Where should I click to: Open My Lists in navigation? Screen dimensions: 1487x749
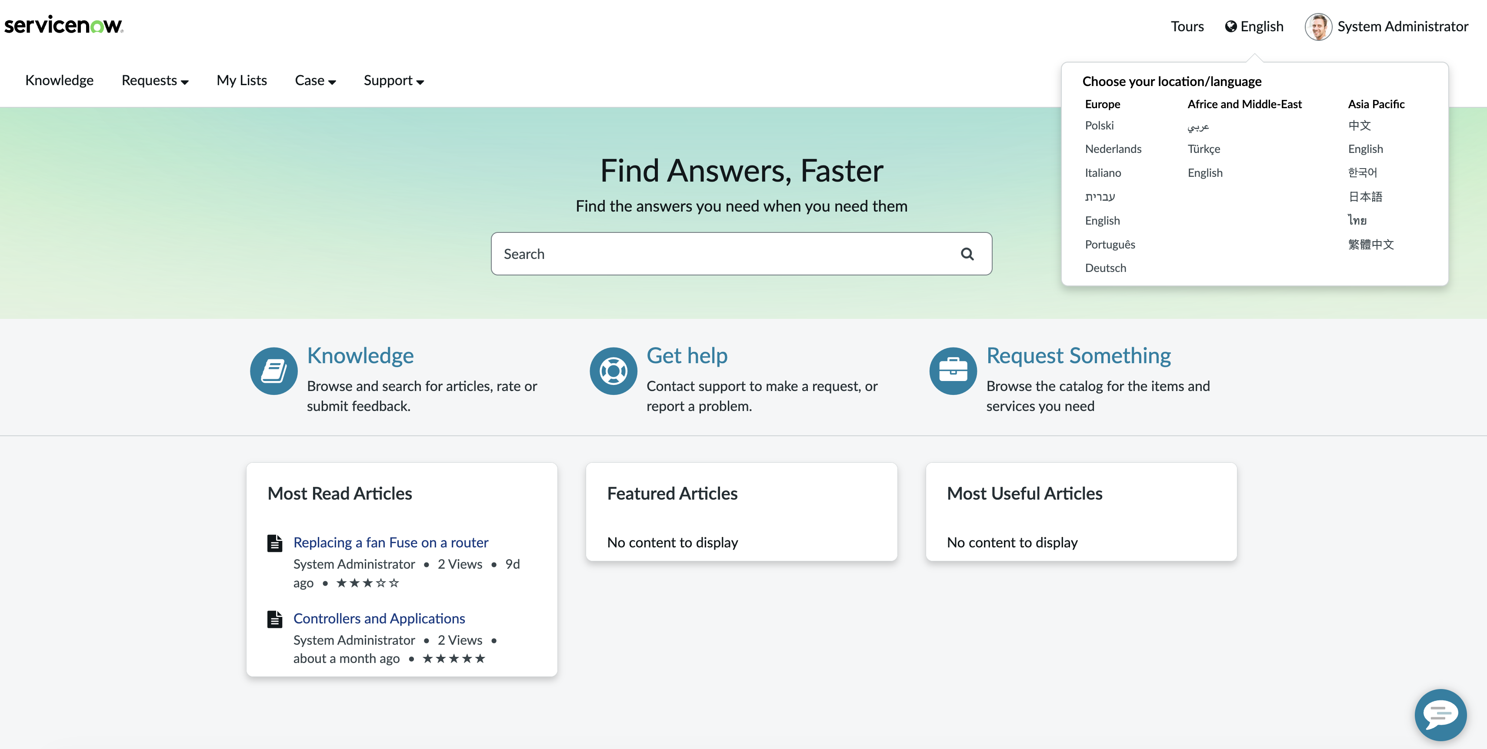(242, 80)
